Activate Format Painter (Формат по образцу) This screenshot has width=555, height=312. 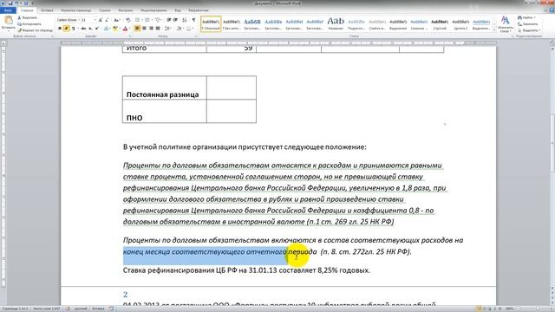[35, 30]
